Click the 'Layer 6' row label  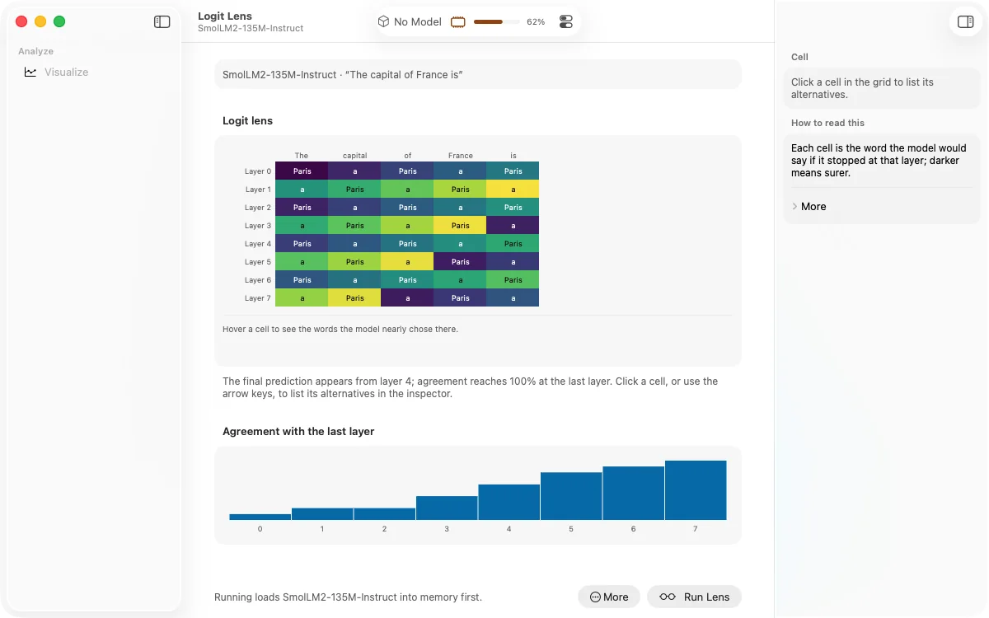pyautogui.click(x=258, y=280)
